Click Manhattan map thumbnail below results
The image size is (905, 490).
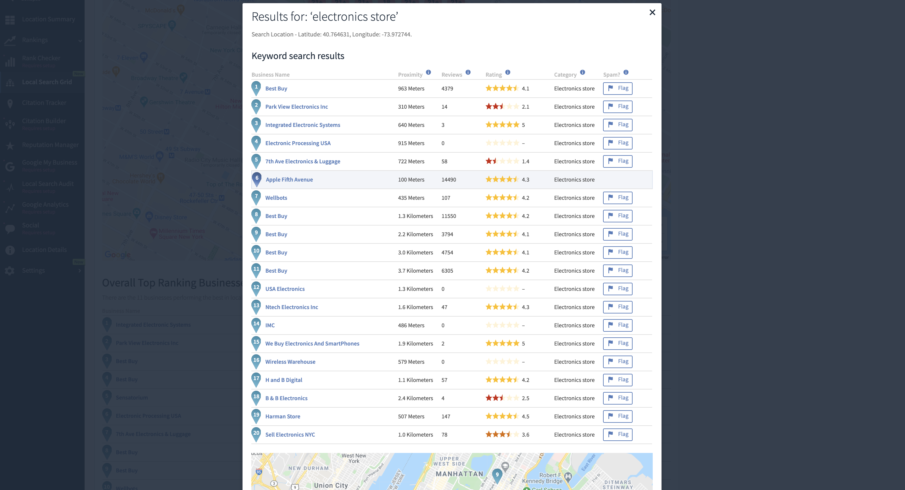[451, 471]
